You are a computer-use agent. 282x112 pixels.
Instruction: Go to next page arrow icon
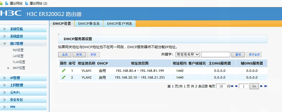coord(261,86)
